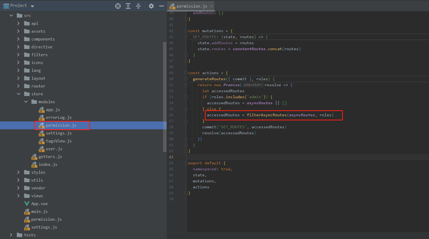
Task: Switch to the permission.js editor tab
Action: point(192,6)
